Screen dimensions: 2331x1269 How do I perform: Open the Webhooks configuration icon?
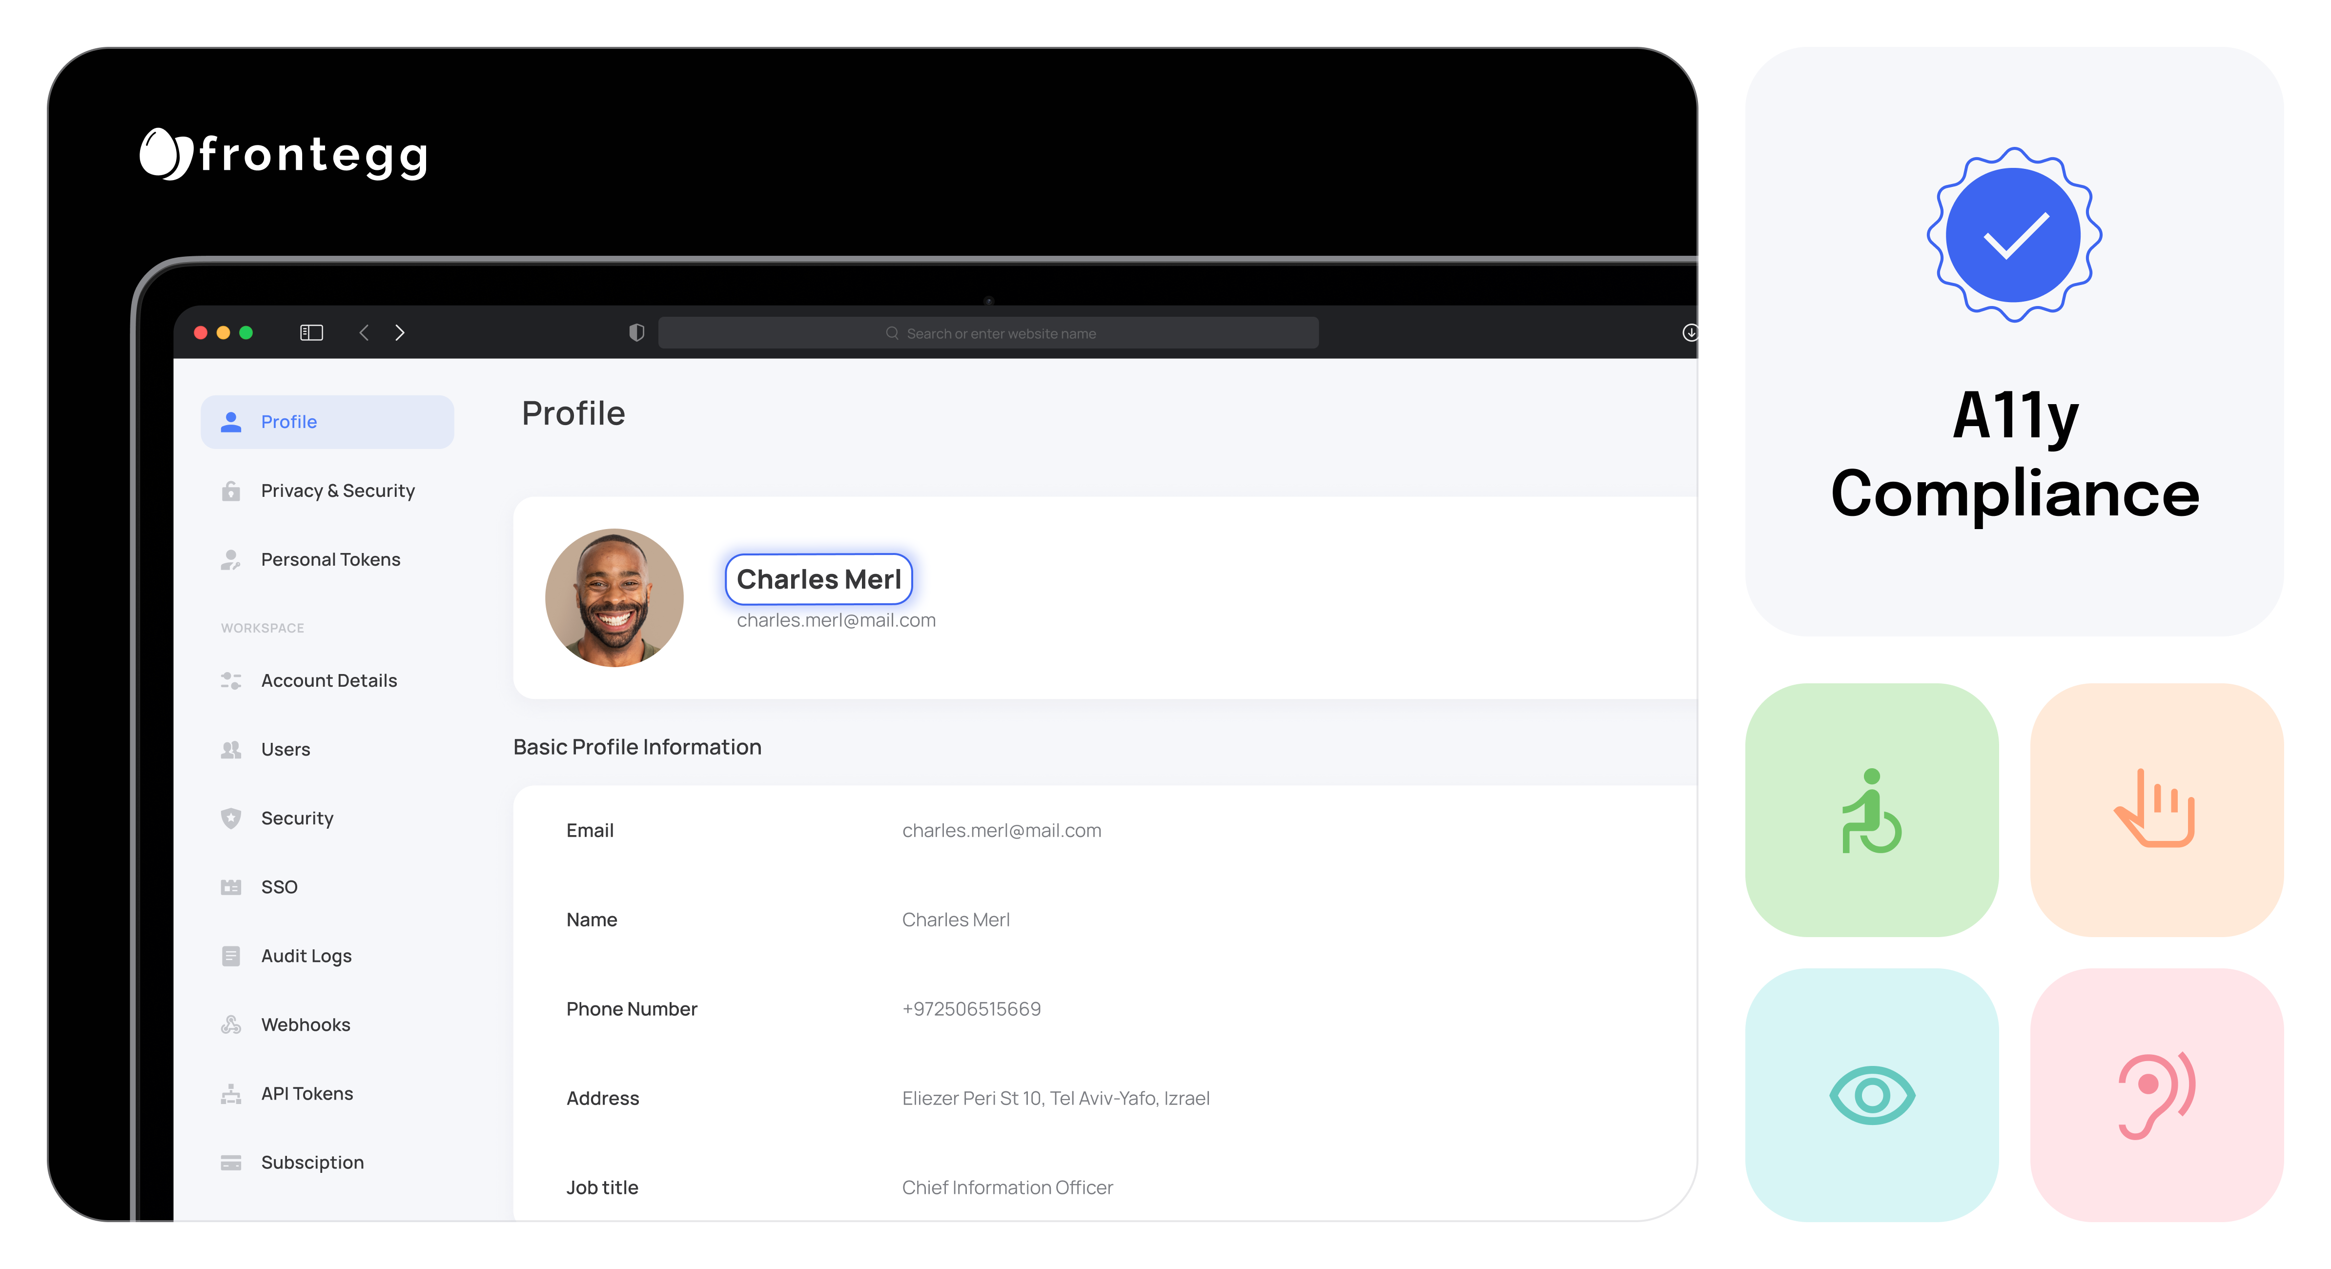click(231, 1024)
